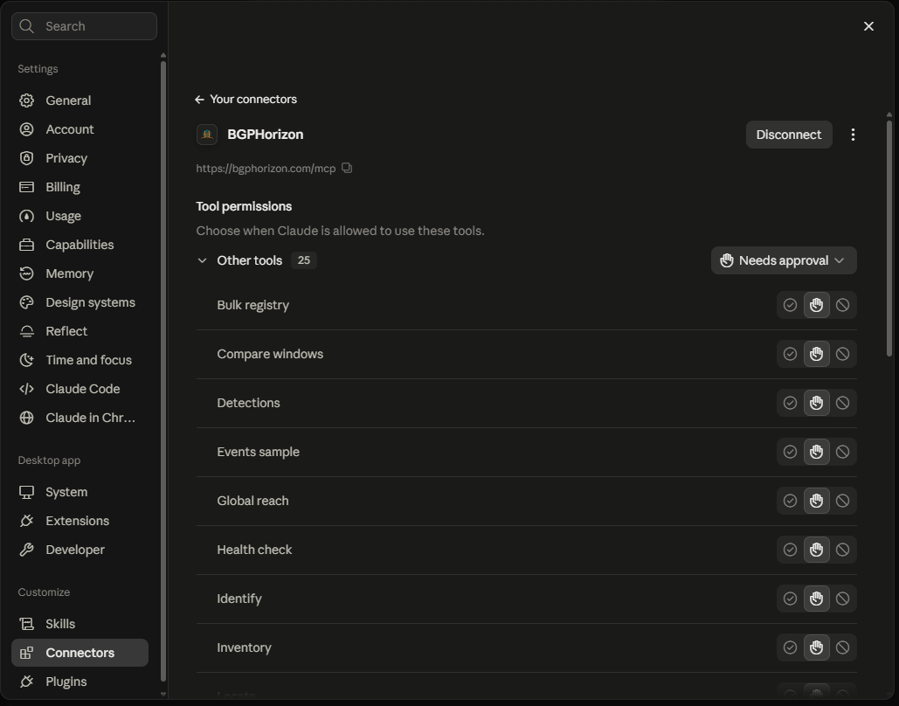Collapse the Other tools section
The width and height of the screenshot is (899, 706).
tap(202, 260)
